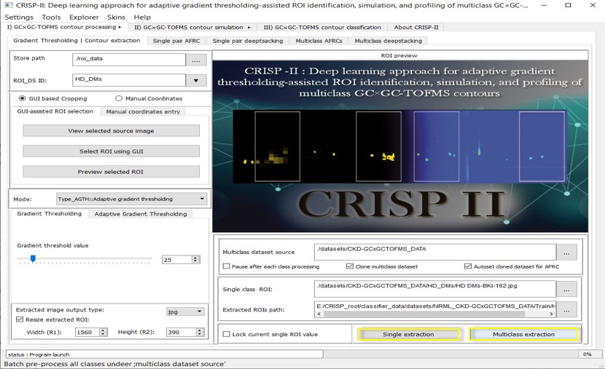Enable Pause after each class processing
This screenshot has width=605, height=369.
(x=226, y=266)
